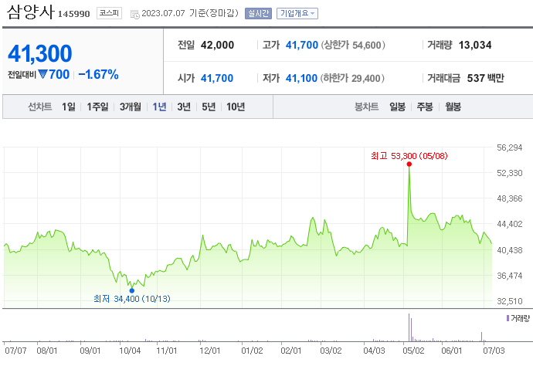This screenshot has width=533, height=366.
Task: Switch to 월봉 candle chart
Action: coord(453,107)
